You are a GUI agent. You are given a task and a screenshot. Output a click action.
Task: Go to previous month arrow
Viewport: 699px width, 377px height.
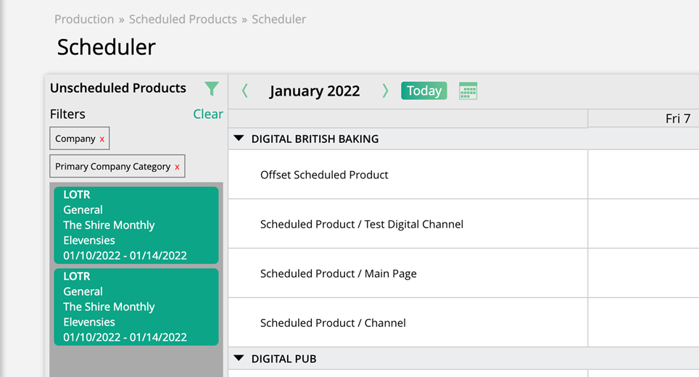point(244,91)
